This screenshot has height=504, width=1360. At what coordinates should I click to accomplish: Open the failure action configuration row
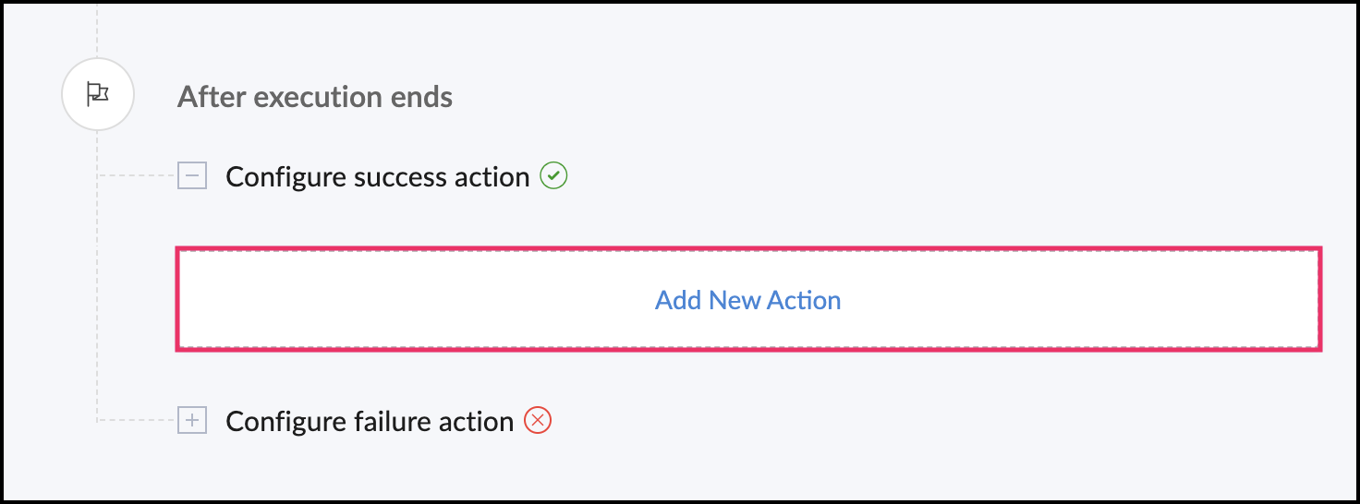tap(365, 421)
